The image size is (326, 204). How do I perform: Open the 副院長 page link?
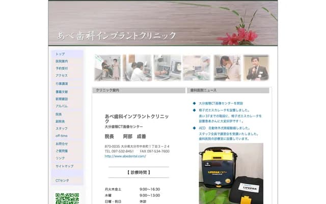(x=60, y=121)
